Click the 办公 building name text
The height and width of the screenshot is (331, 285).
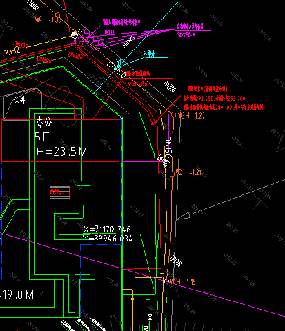tap(44, 122)
